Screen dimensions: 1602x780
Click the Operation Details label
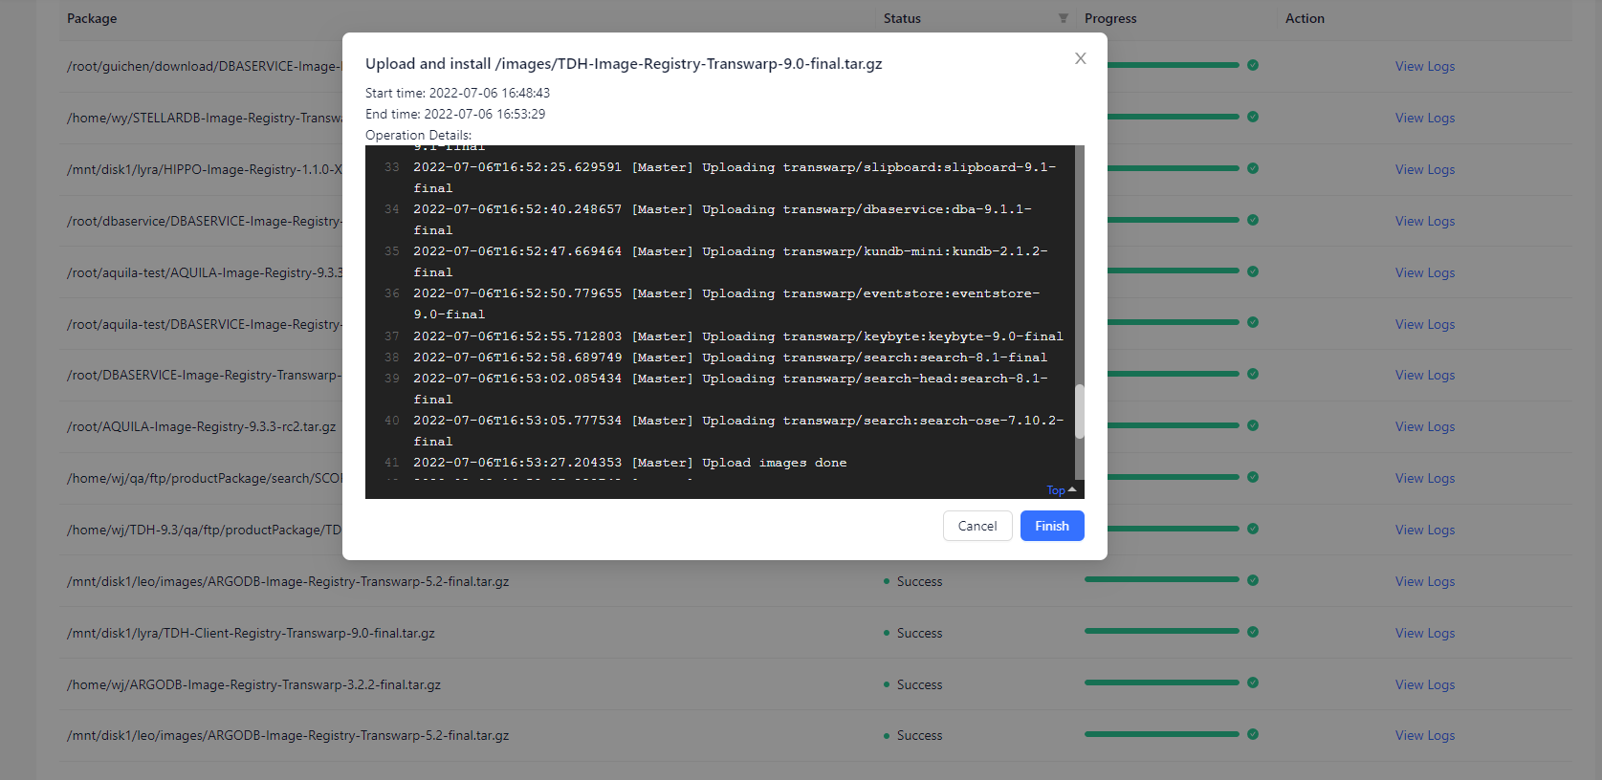(418, 135)
